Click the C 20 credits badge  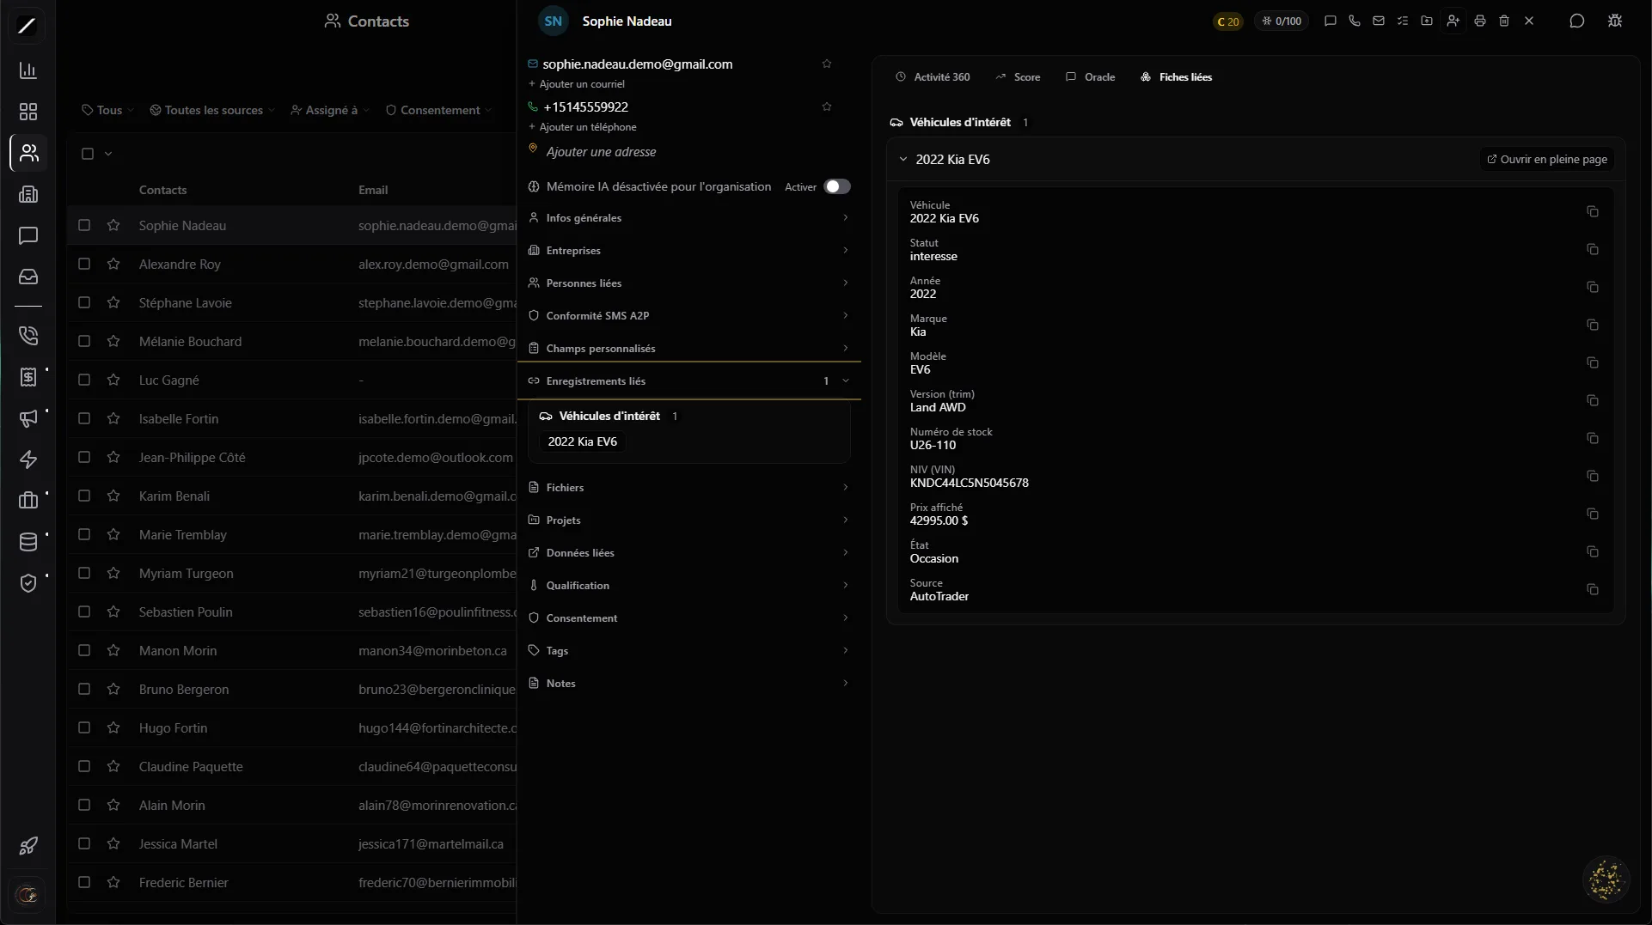pyautogui.click(x=1227, y=21)
